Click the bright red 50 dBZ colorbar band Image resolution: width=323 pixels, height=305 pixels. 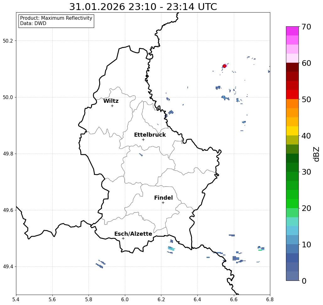(292, 95)
